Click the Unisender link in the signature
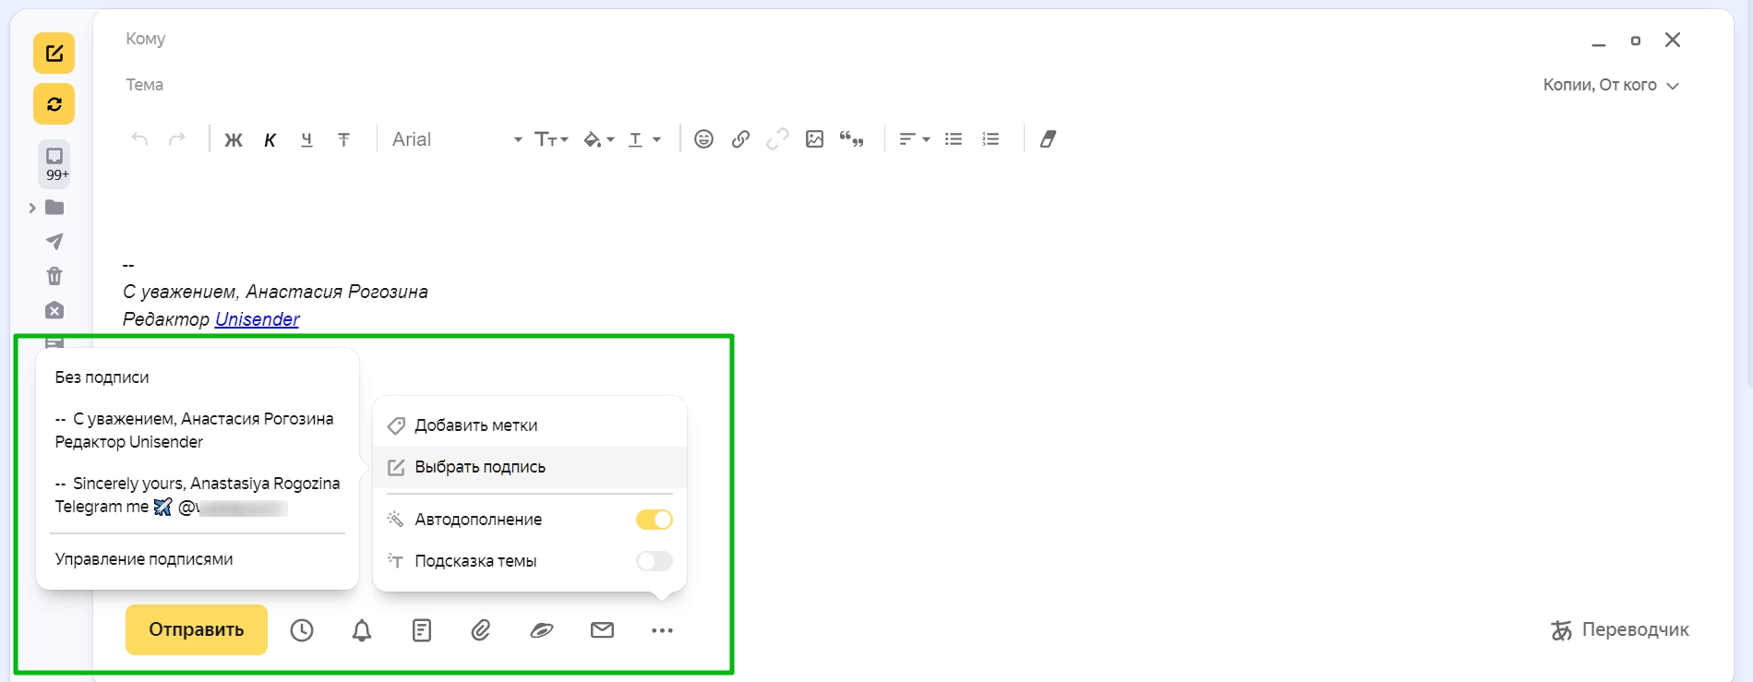Viewport: 1753px width, 682px height. [x=257, y=319]
